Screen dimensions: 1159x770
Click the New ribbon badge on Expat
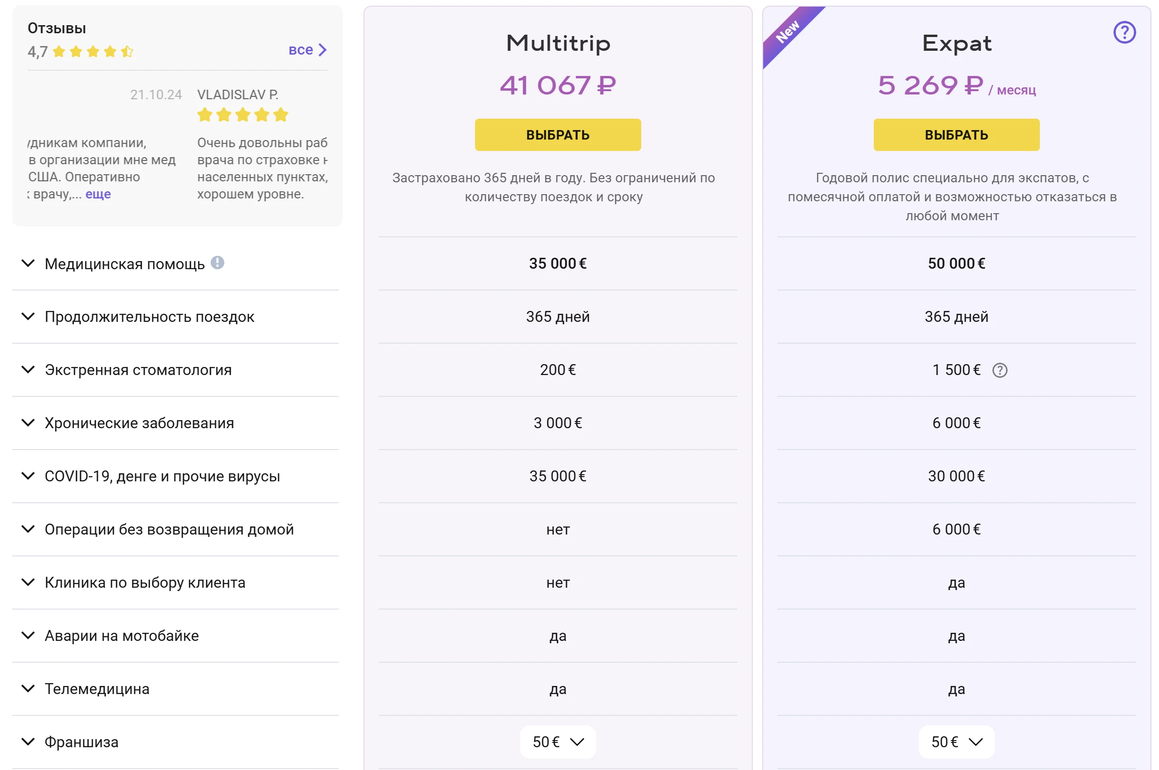[788, 31]
